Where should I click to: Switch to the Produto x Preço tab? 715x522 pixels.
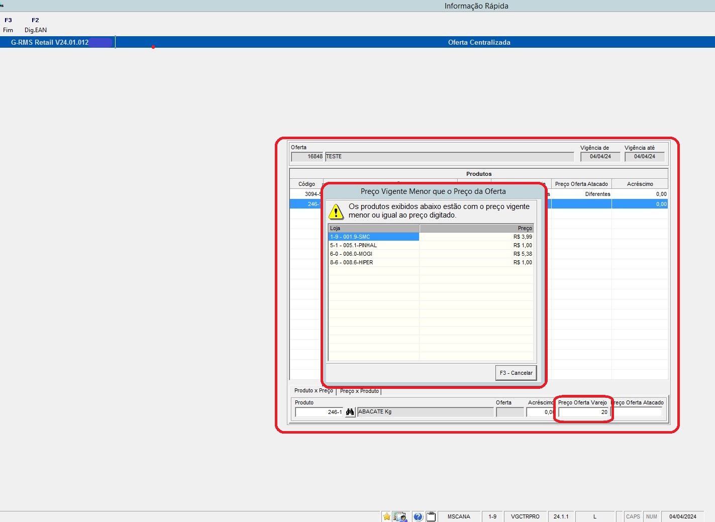[x=314, y=390]
